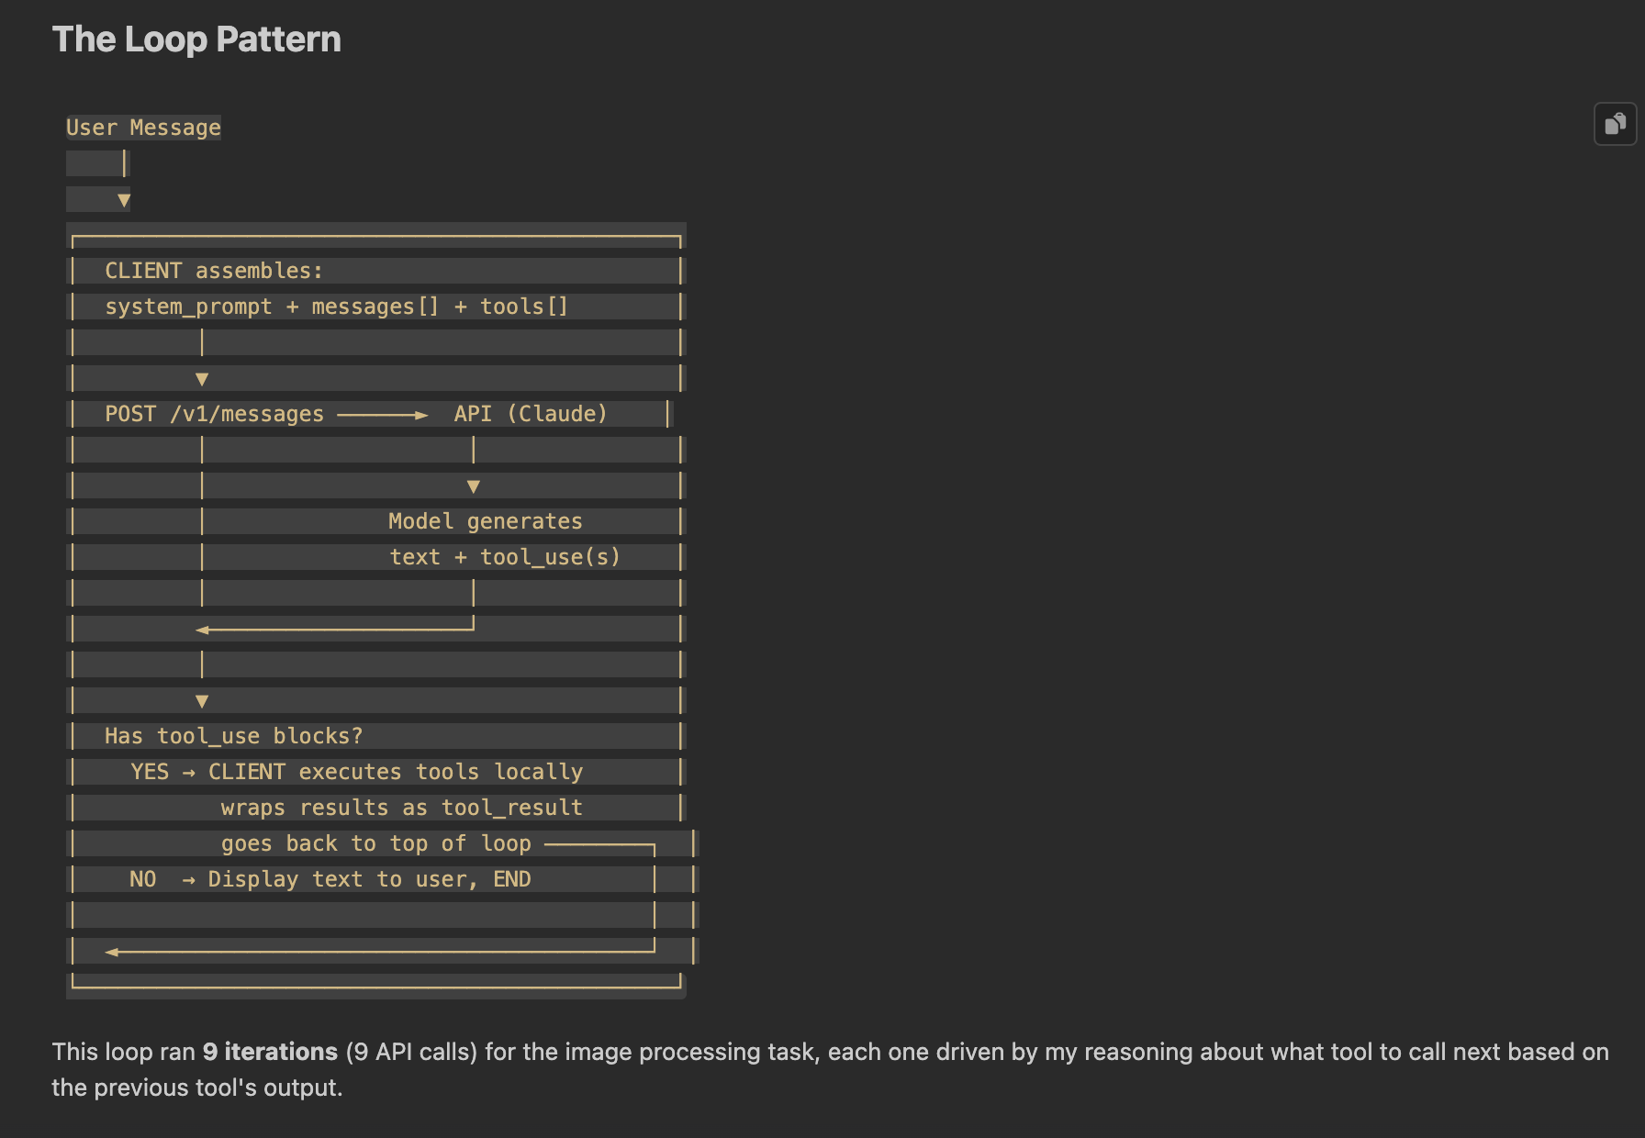Screen dimensions: 1645x1138
Task: Click 'Has tool_use blocks?' question line
Action: 233,736
